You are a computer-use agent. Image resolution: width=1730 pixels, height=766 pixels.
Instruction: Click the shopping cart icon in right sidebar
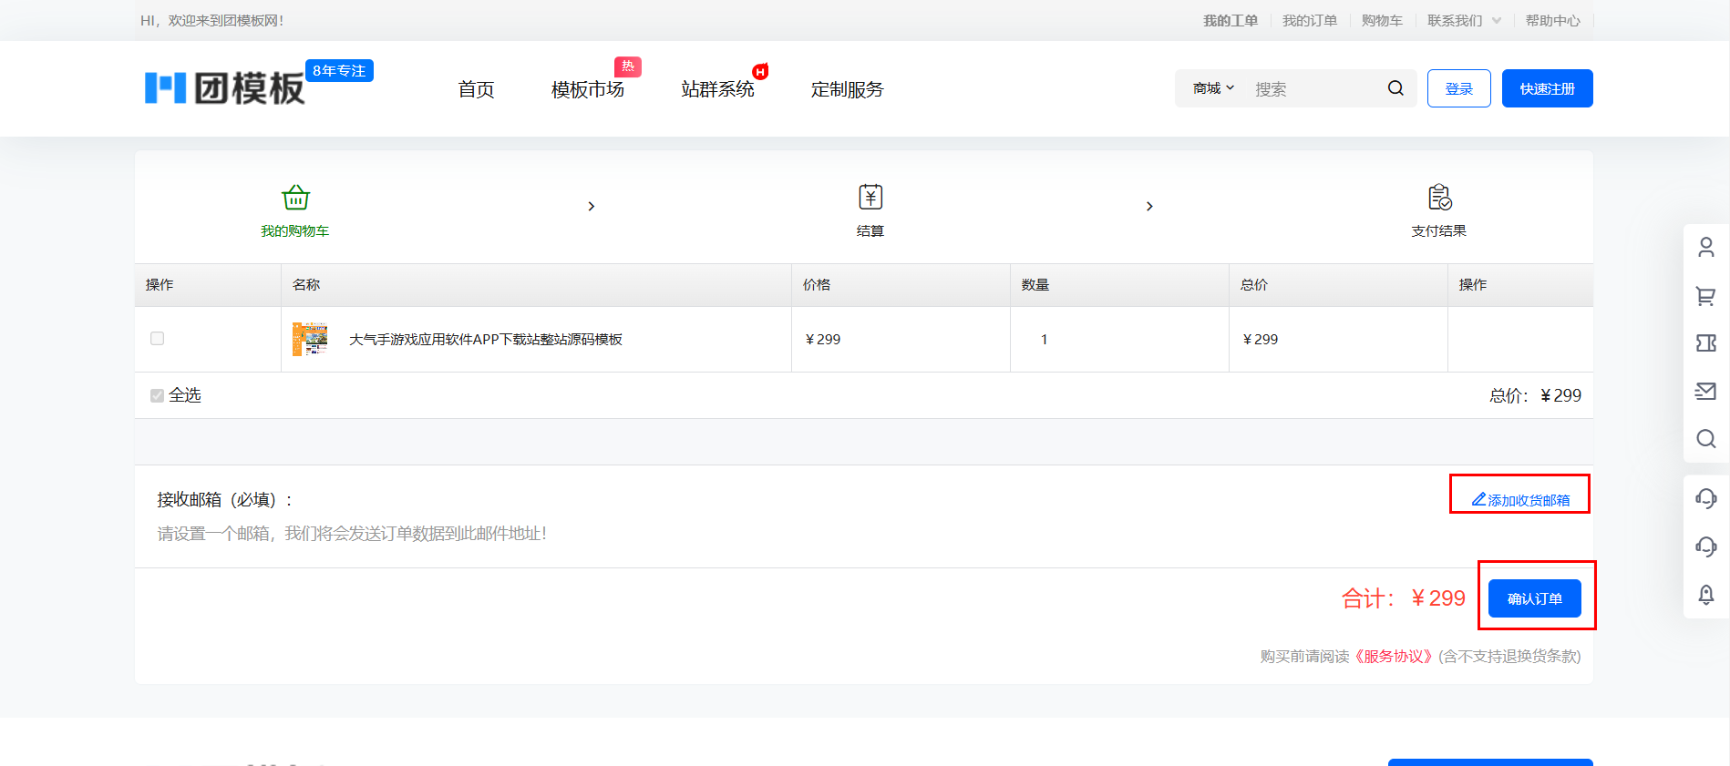(1705, 296)
